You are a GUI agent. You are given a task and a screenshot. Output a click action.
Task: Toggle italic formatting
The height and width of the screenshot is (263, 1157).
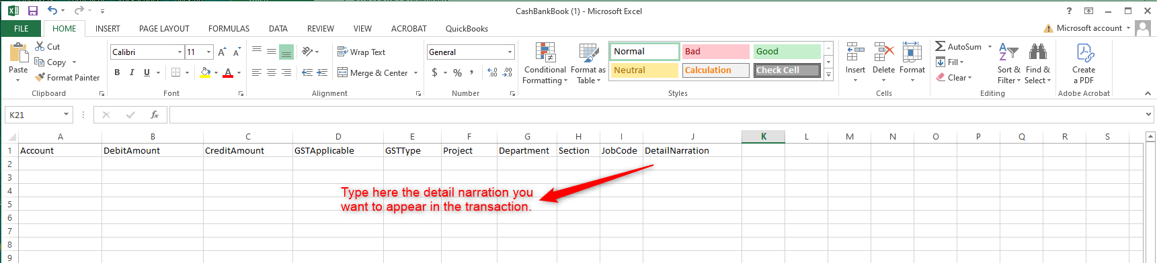tap(132, 72)
